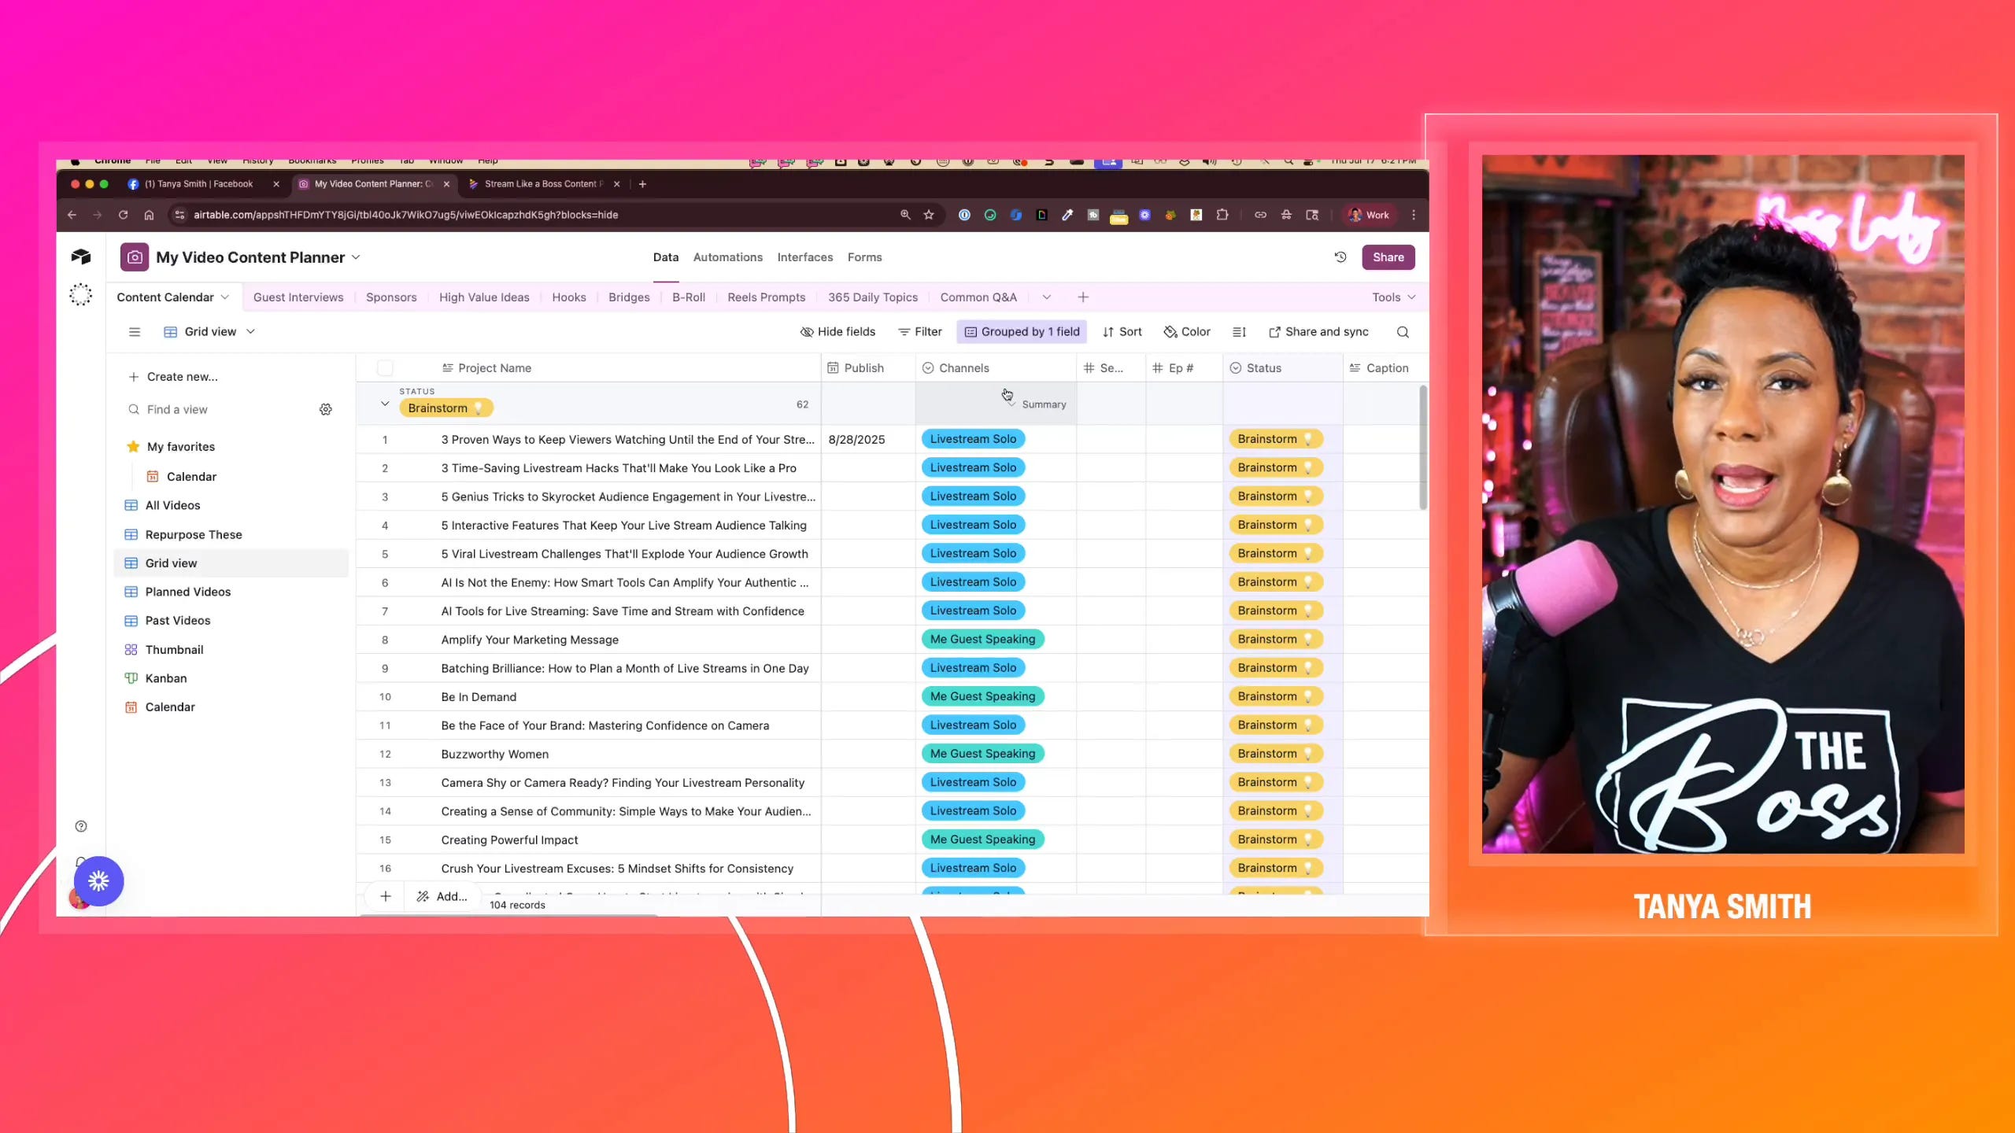Open Grid view name dropdown
The width and height of the screenshot is (2015, 1133).
pyautogui.click(x=251, y=332)
